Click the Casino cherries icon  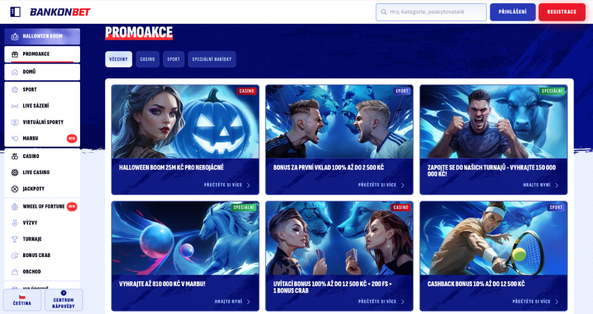click(x=15, y=156)
